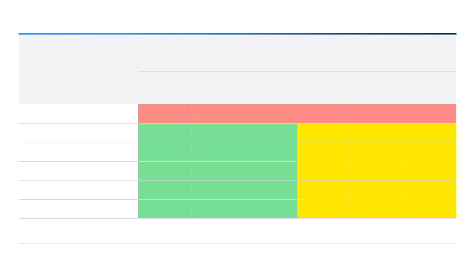
Task: Select the wide green cell in the first green row
Action: [244, 133]
